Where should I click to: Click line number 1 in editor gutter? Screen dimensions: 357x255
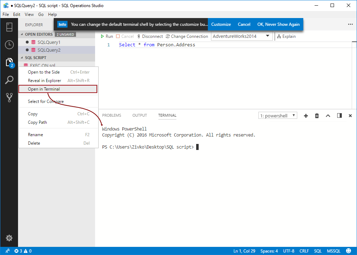pos(109,45)
